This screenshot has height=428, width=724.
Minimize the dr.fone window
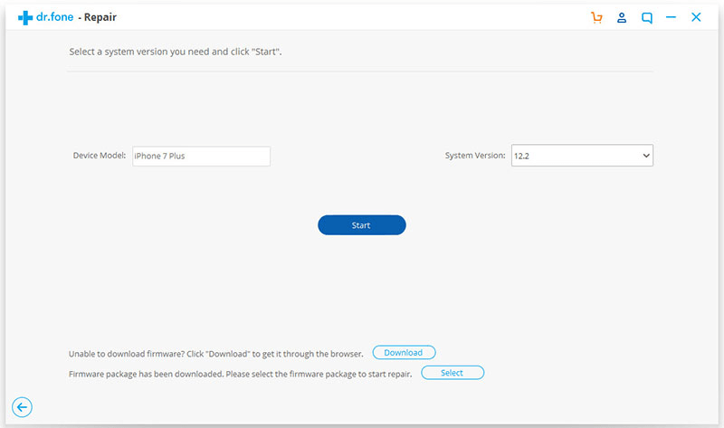tap(672, 17)
